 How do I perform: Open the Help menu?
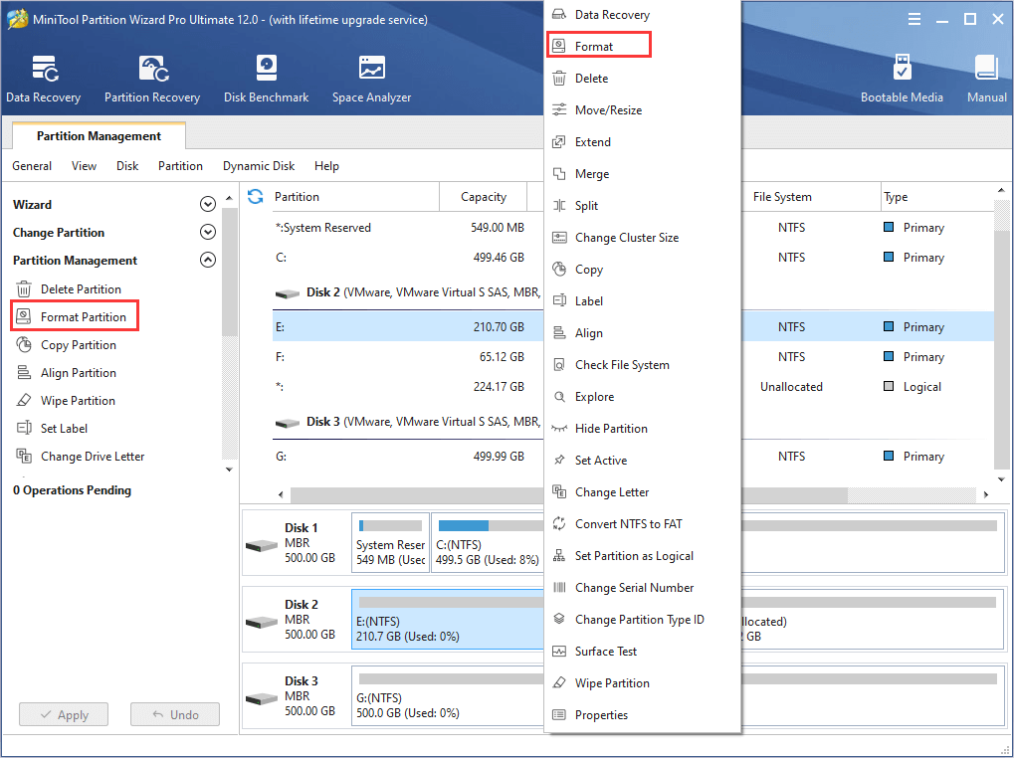coord(326,166)
